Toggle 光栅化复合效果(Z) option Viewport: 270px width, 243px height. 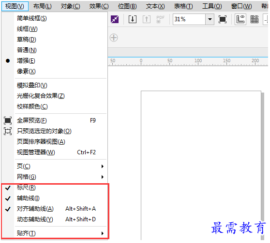pos(54,96)
